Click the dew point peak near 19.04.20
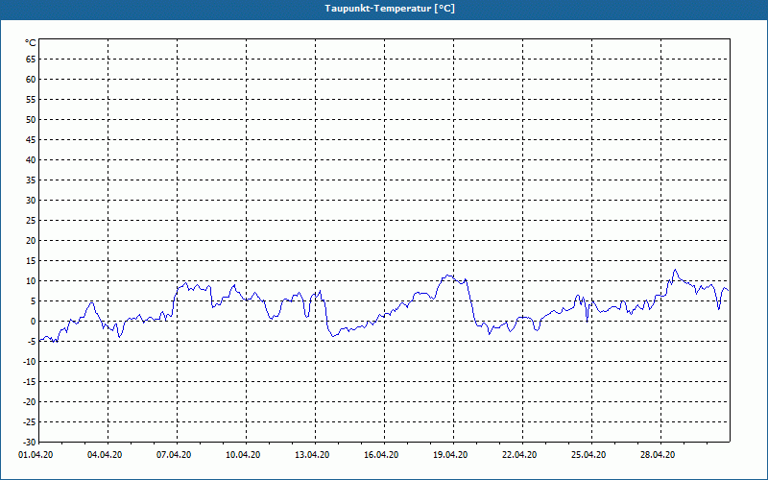Screen dimensions: 768x480 click(x=448, y=276)
